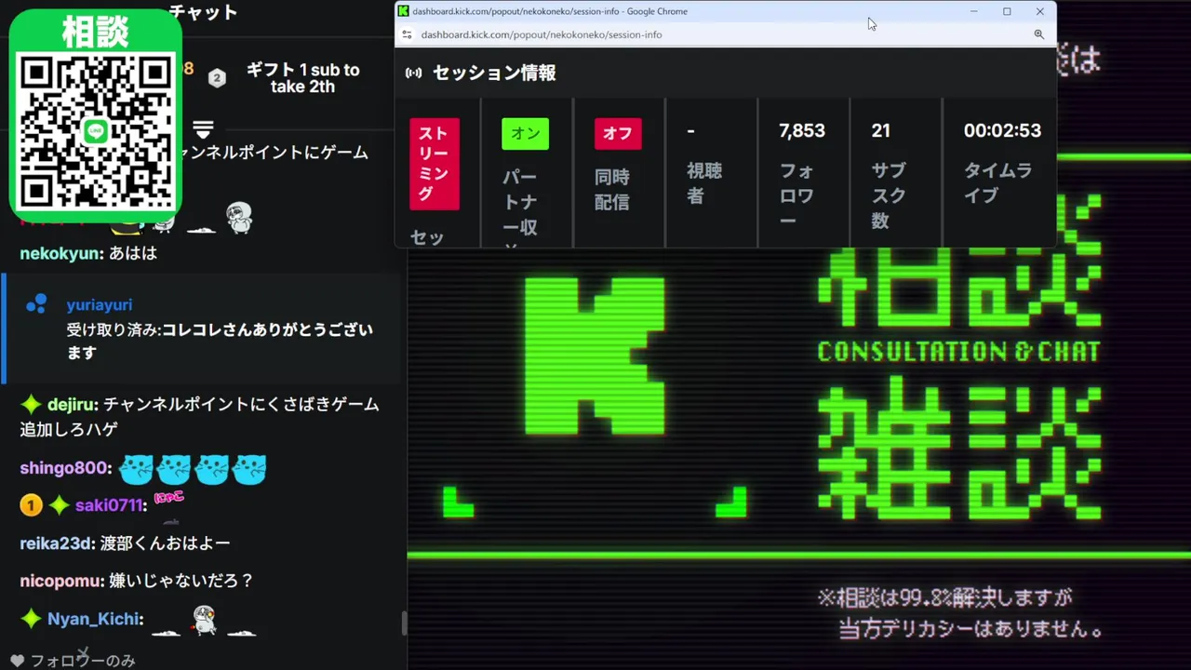Click the 受け取り済み reward redemption message
This screenshot has width=1191, height=670.
[x=220, y=342]
